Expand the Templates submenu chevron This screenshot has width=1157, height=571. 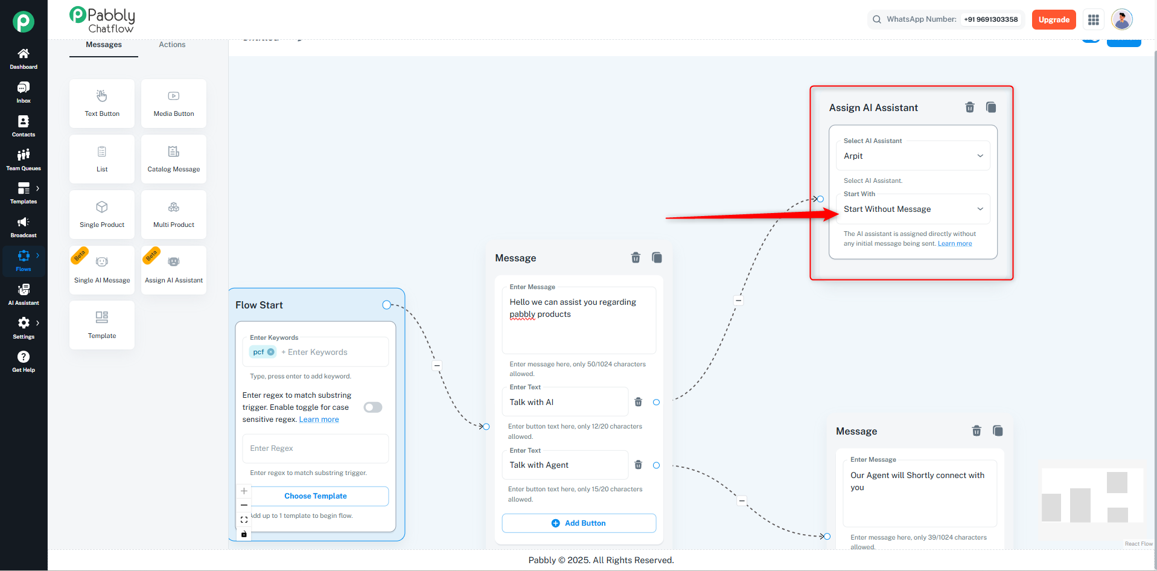tap(37, 188)
